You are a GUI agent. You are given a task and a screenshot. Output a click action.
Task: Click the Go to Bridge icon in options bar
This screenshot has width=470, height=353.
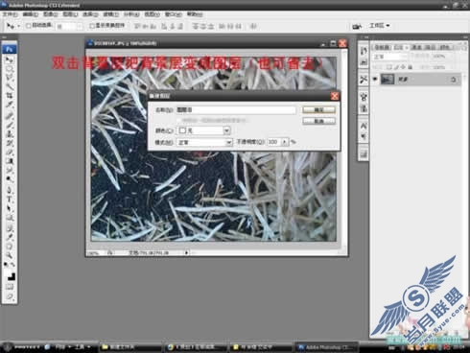(357, 26)
